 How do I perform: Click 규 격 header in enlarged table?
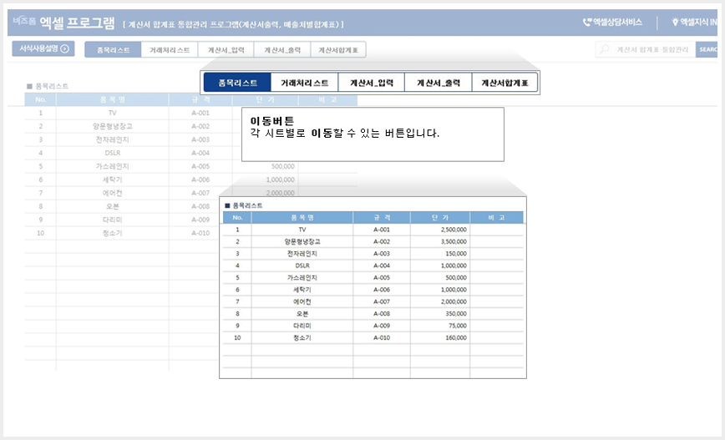tap(382, 218)
